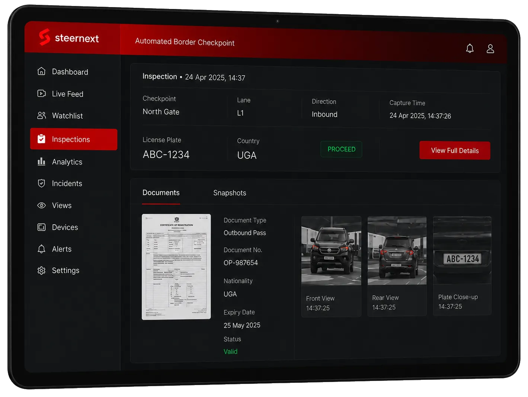Click the Devices icon in sidebar
This screenshot has height=397, width=528.
41,227
